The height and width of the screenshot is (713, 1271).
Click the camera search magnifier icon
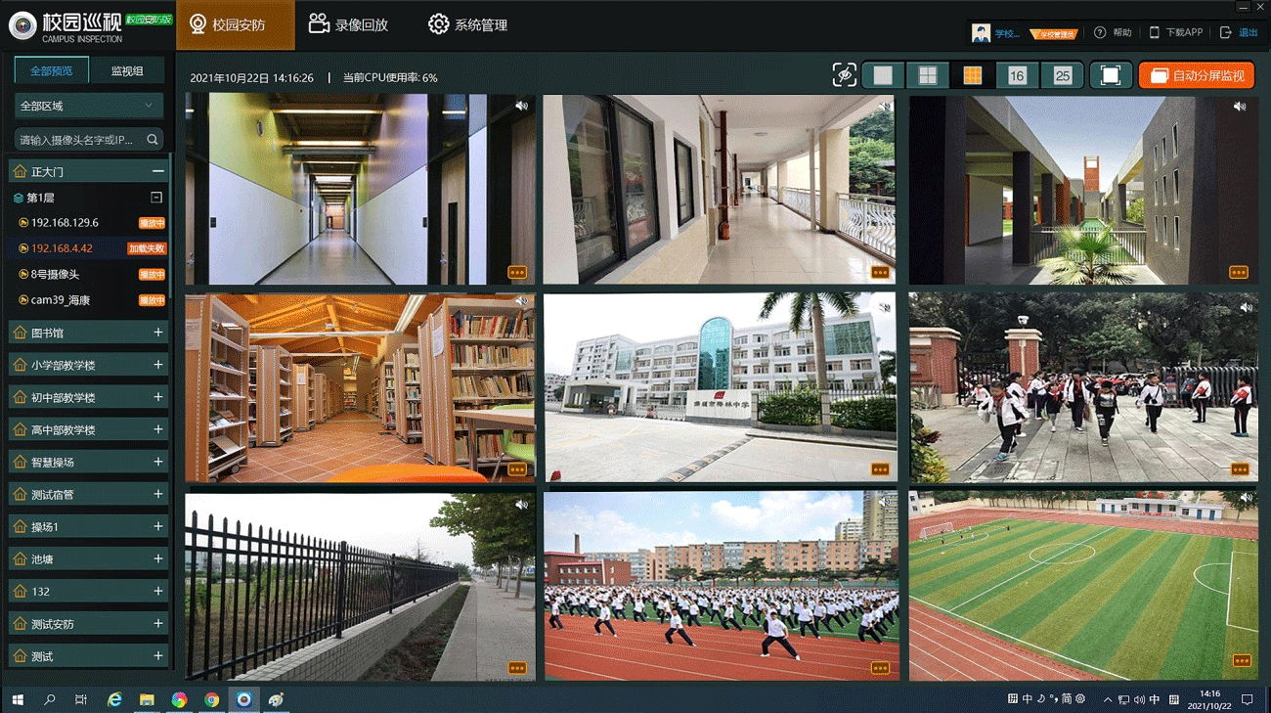coord(153,140)
